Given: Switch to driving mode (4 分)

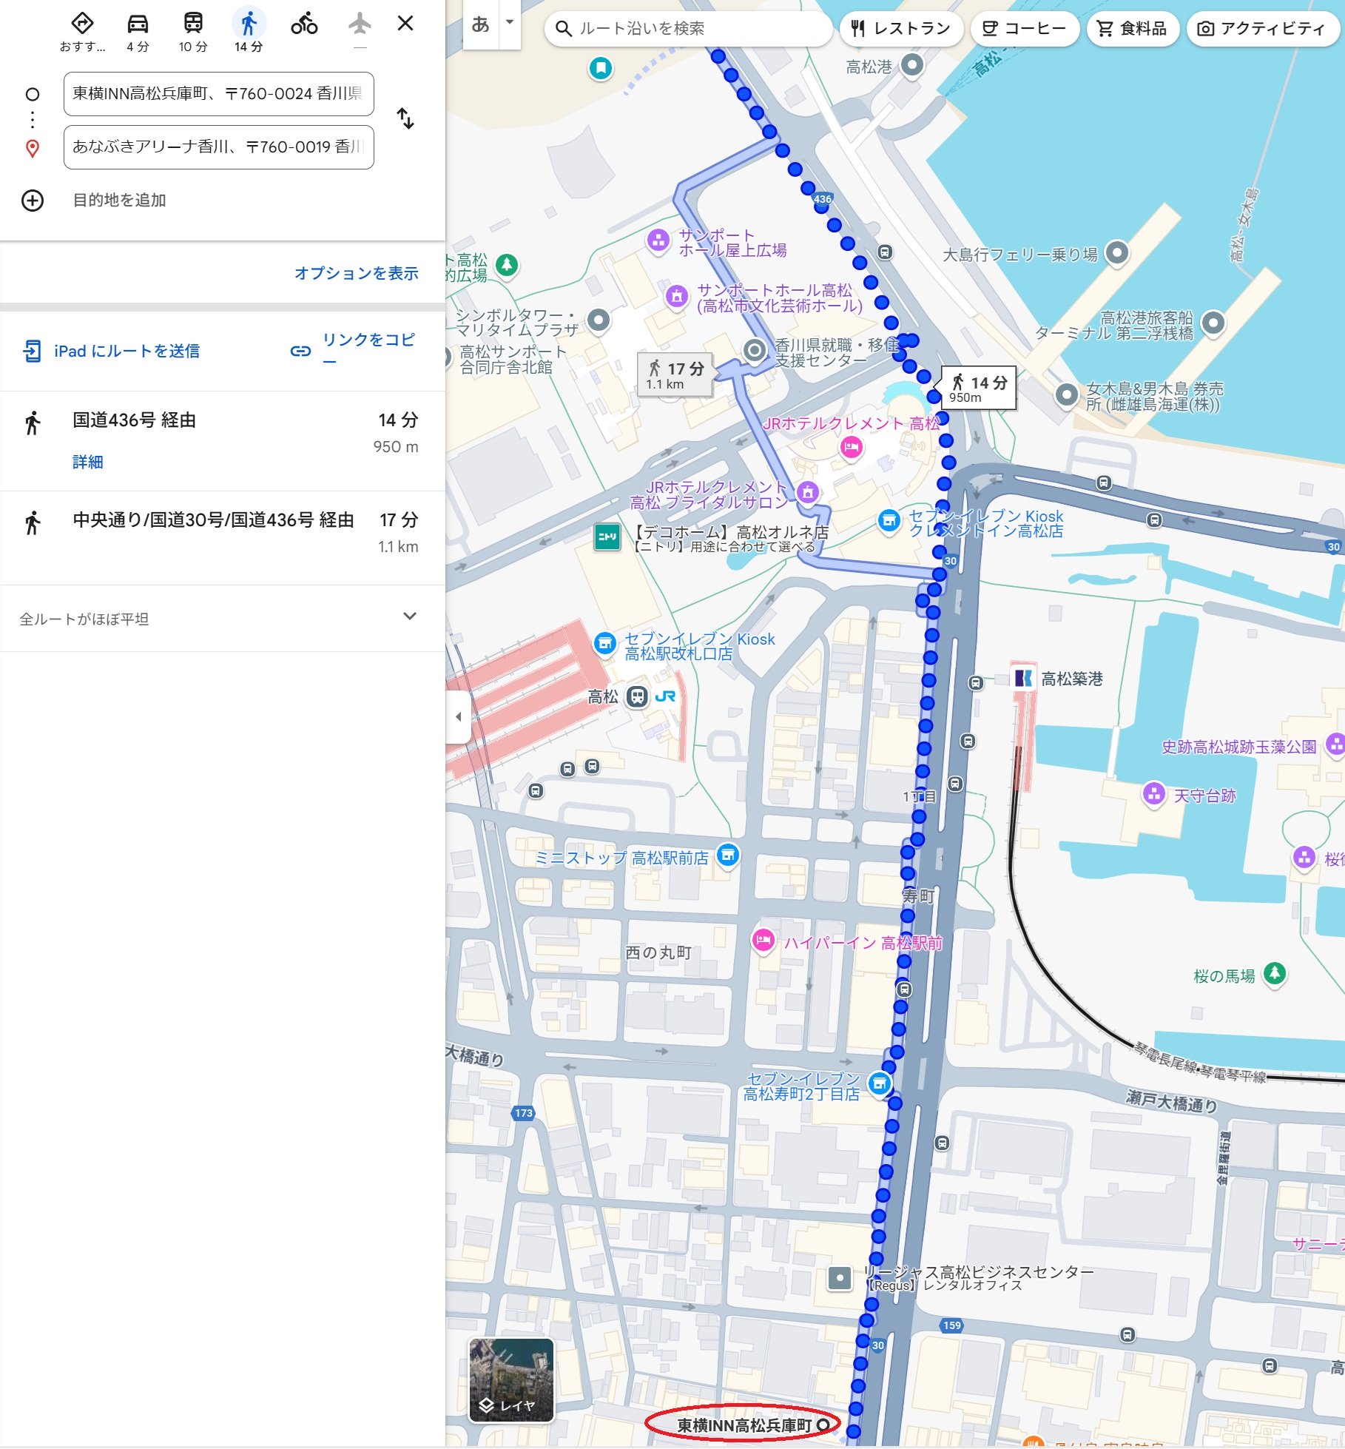Looking at the screenshot, I should click(x=138, y=32).
